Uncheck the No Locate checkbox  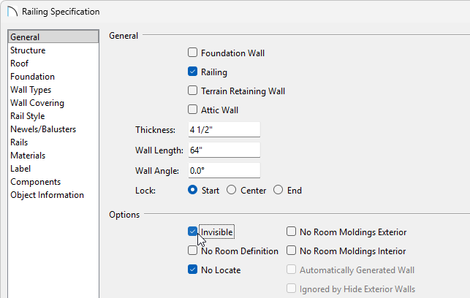(x=193, y=270)
